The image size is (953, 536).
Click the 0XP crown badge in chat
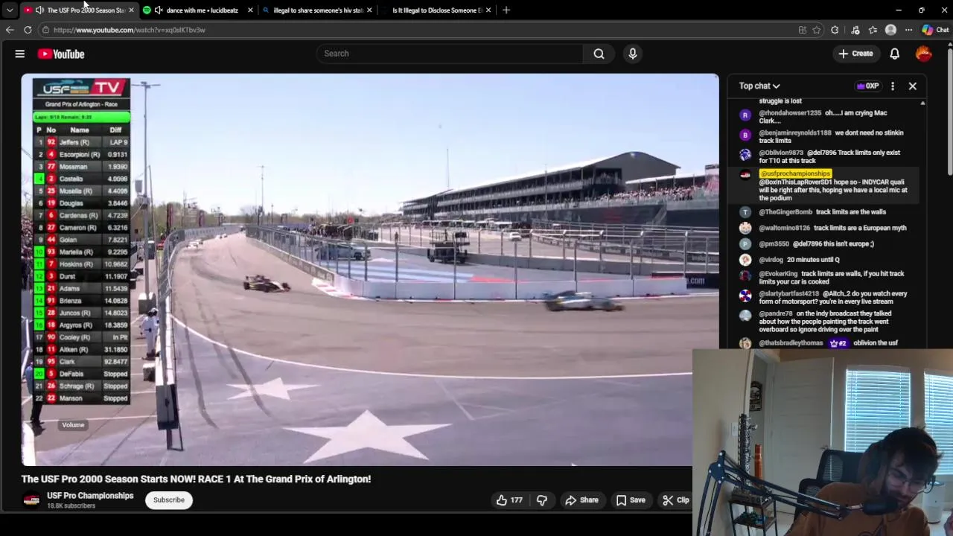(x=868, y=86)
